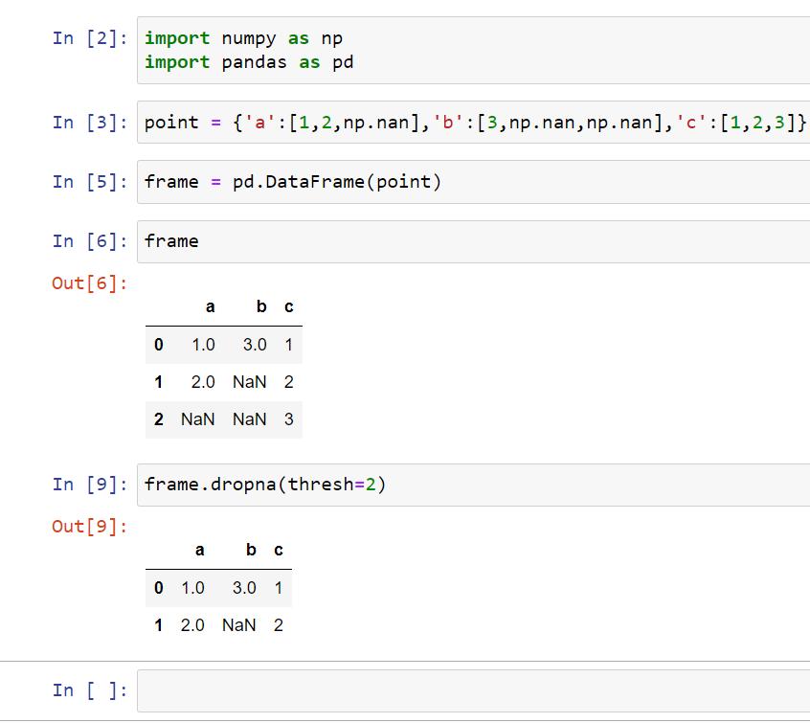The image size is (810, 723).
Task: Click value 3.0 in Out[6] table
Action: pos(256,345)
